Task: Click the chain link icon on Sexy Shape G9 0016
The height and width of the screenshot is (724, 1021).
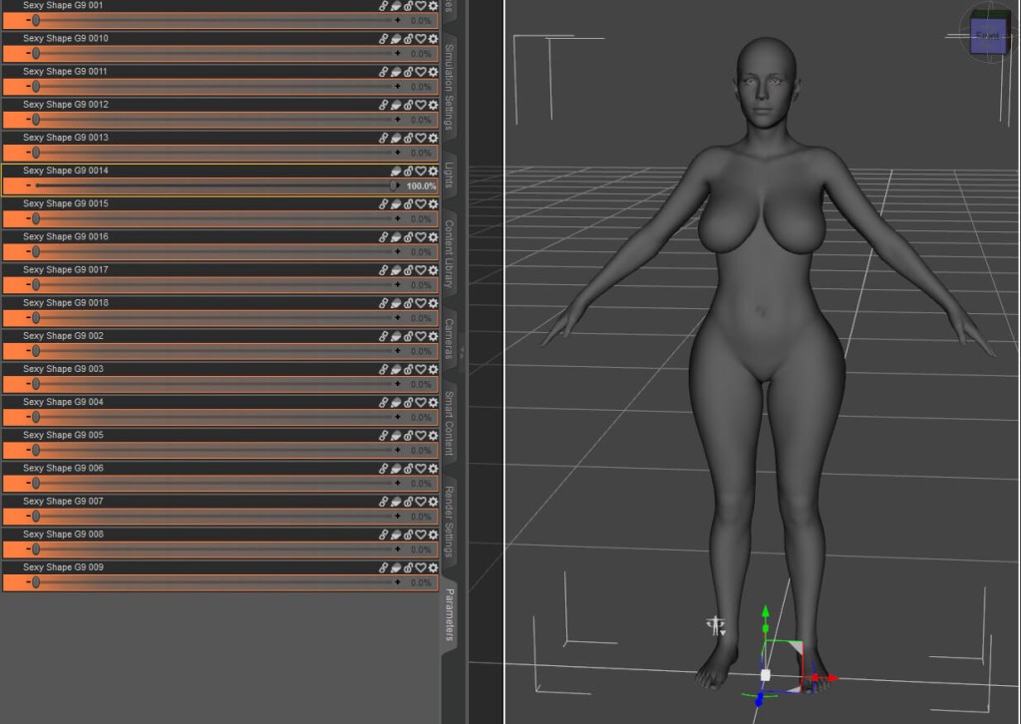Action: click(384, 237)
